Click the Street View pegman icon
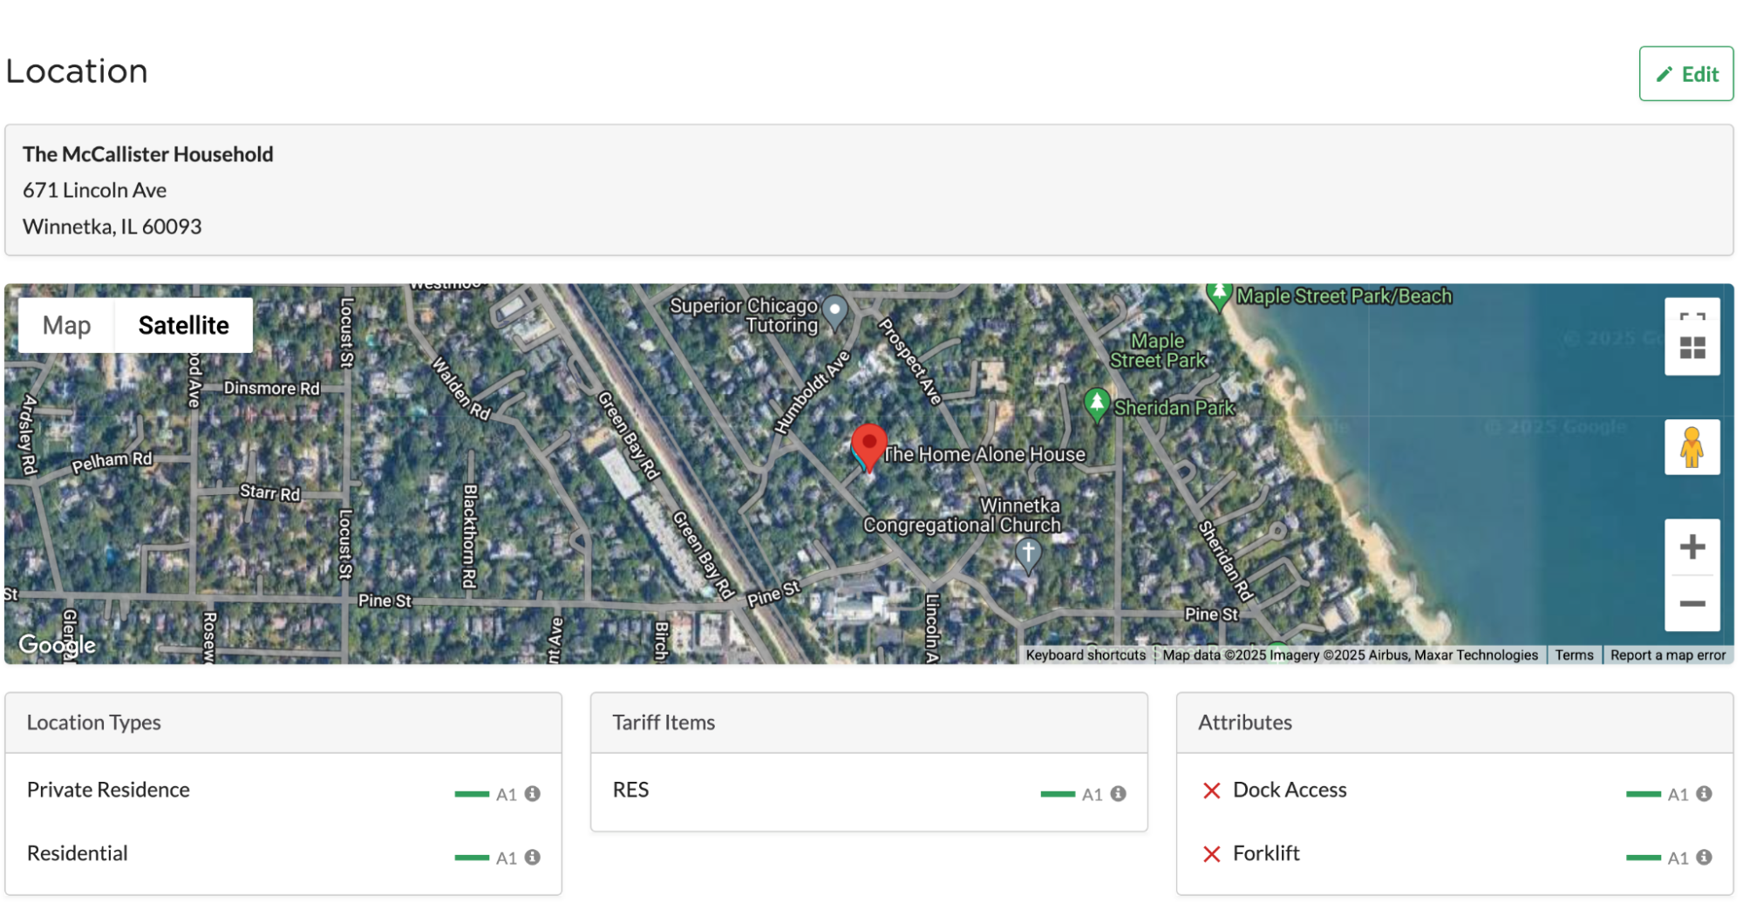The image size is (1743, 923). point(1692,447)
